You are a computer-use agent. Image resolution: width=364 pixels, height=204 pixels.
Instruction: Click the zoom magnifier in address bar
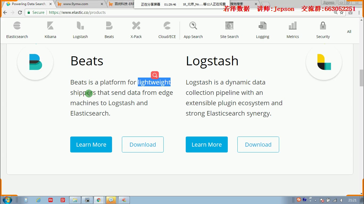pos(336,12)
